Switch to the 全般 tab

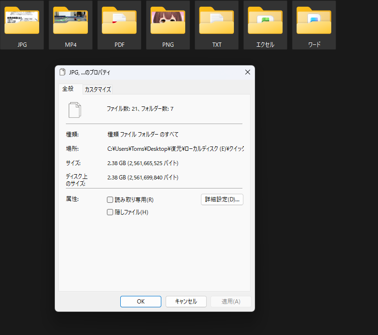69,89
